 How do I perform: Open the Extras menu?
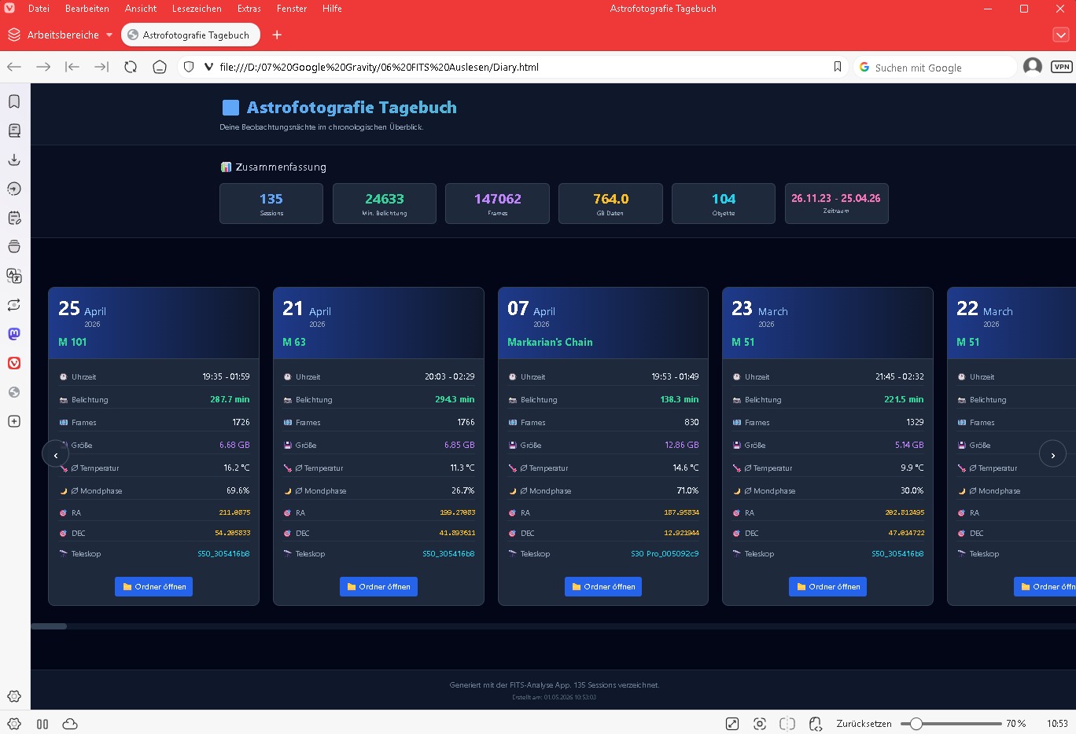click(x=249, y=9)
